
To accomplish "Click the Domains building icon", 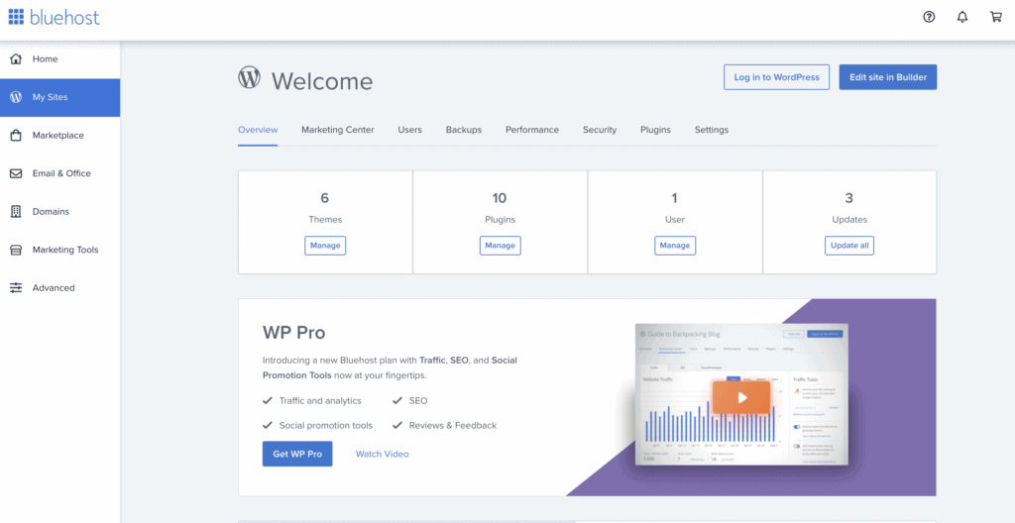I will (x=16, y=212).
